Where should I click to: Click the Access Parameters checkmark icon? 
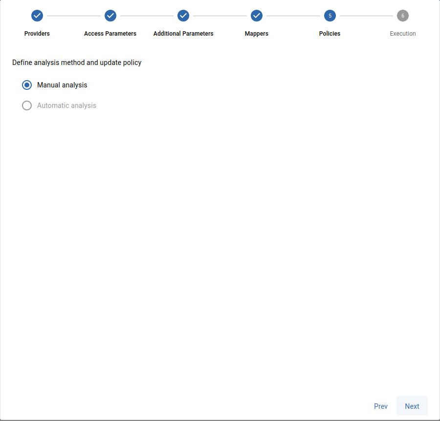[x=110, y=16]
